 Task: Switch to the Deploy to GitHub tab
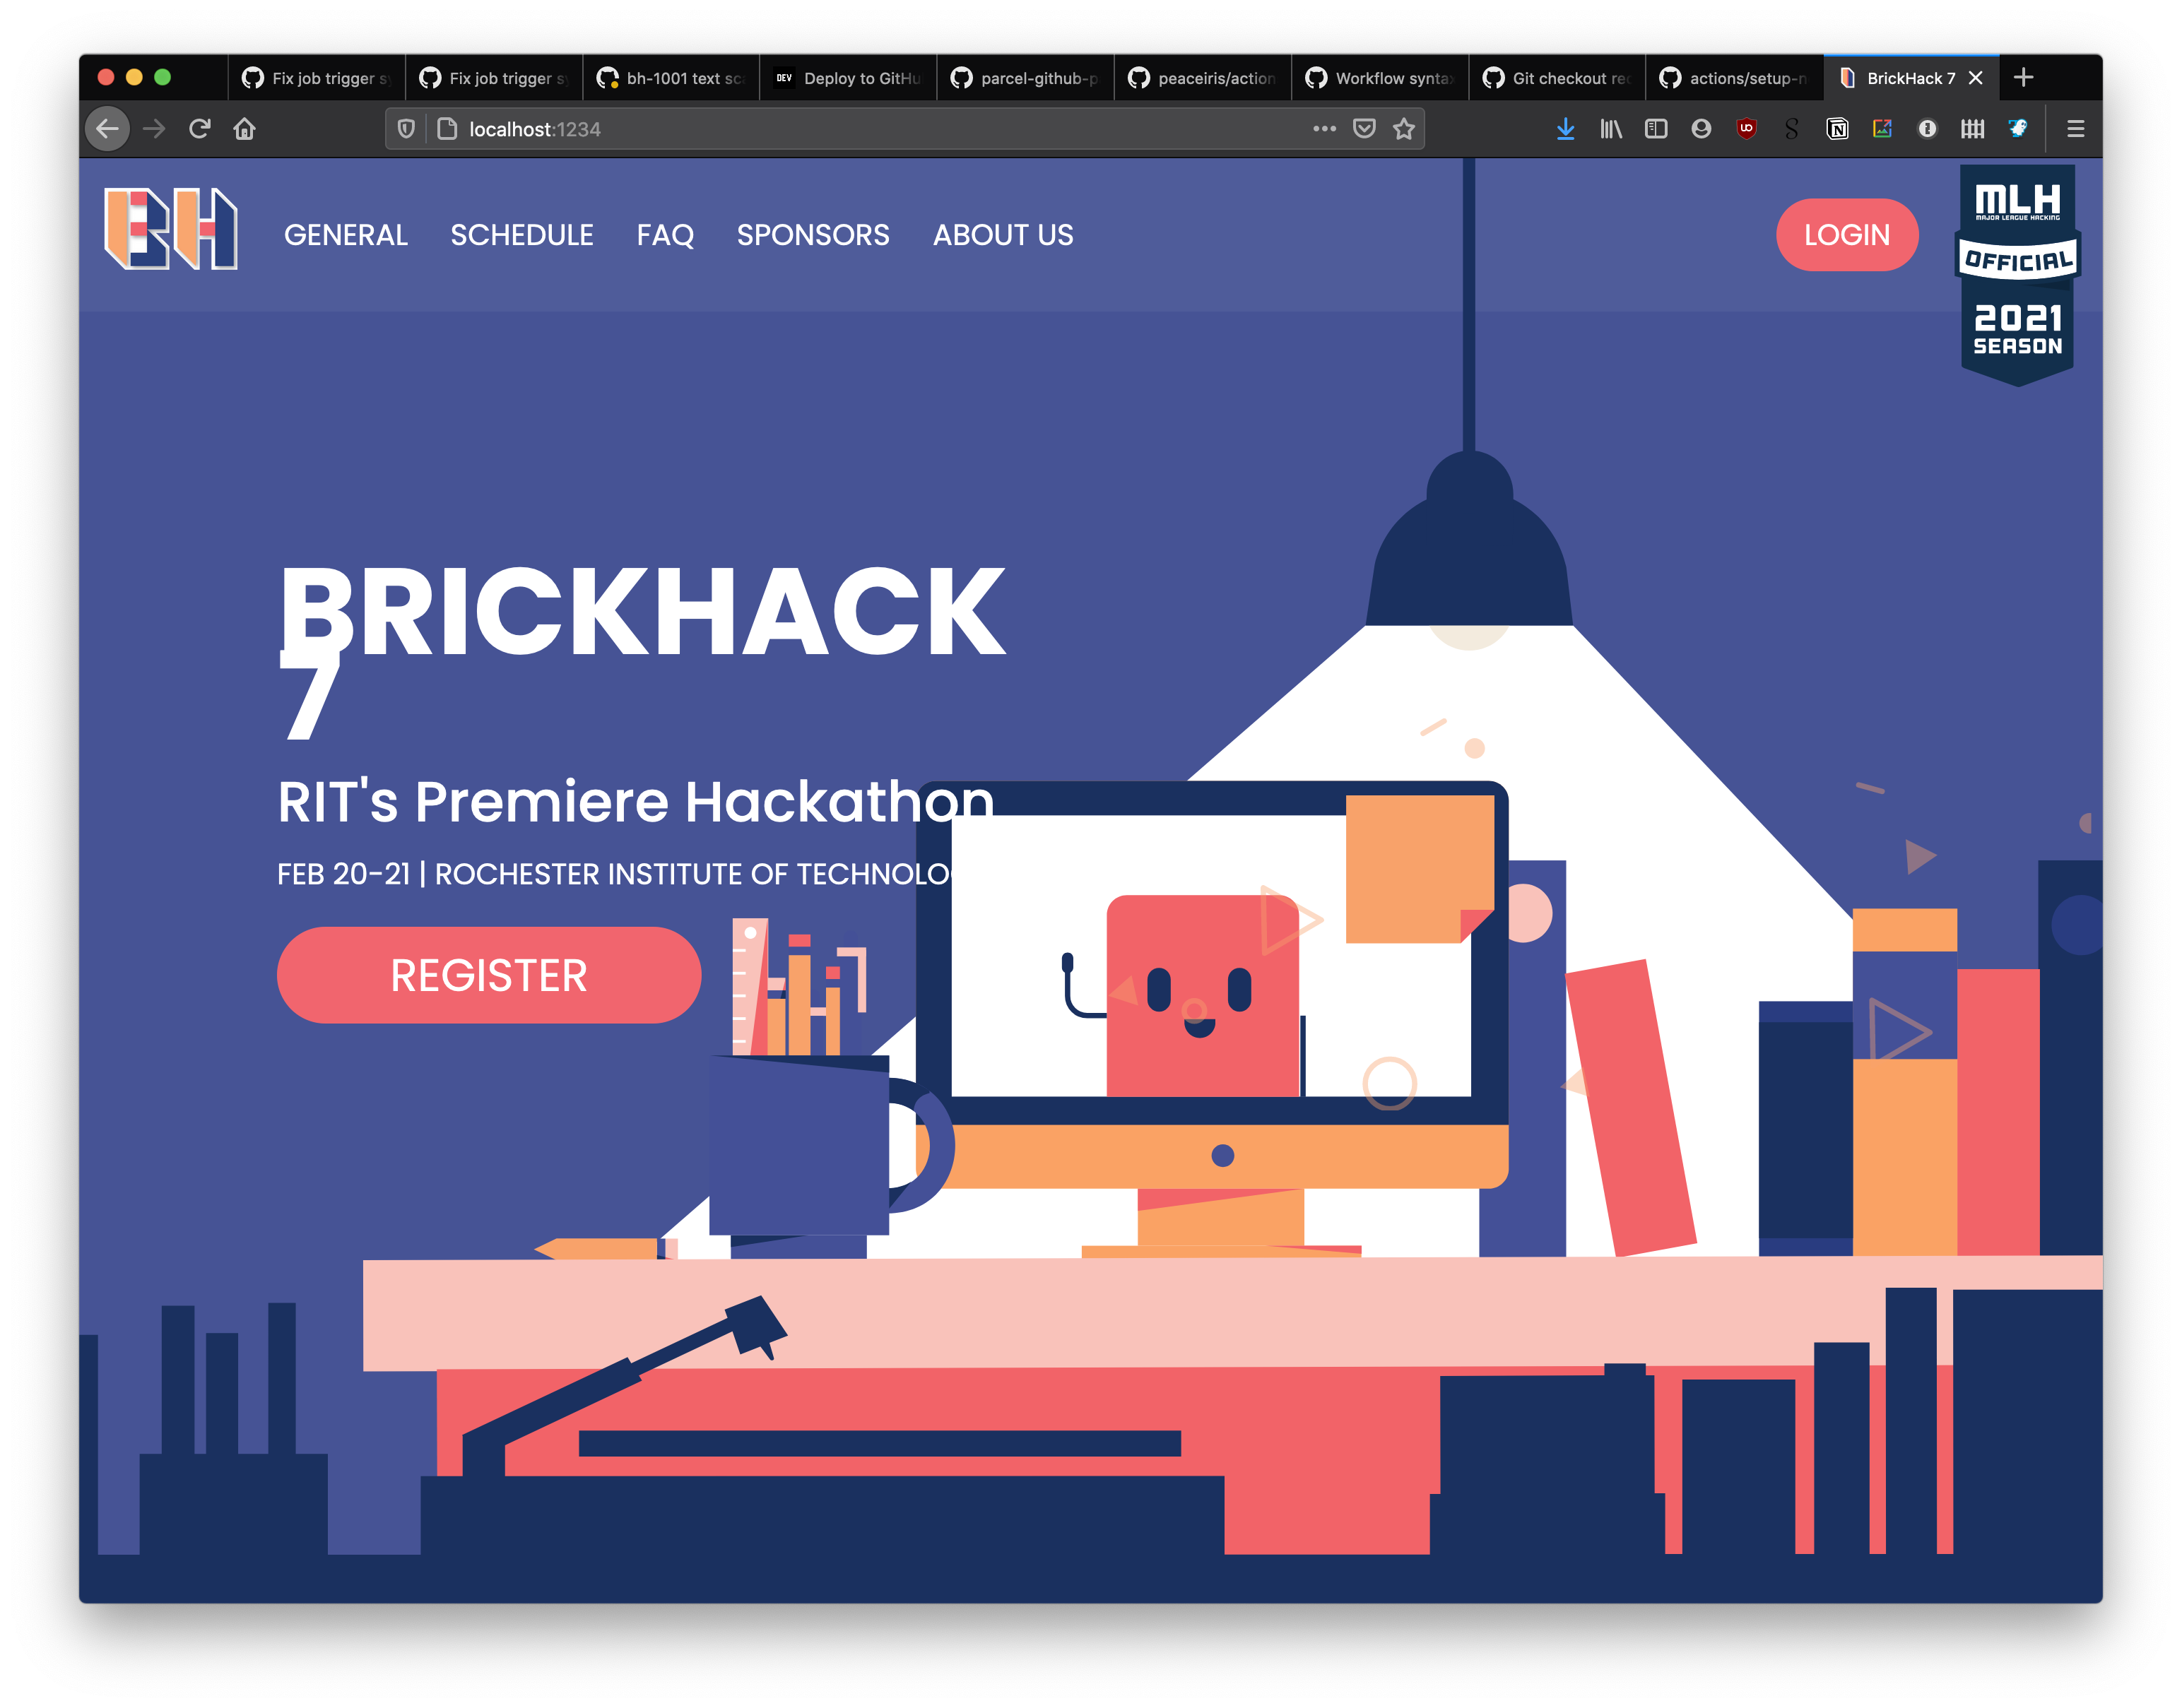849,78
